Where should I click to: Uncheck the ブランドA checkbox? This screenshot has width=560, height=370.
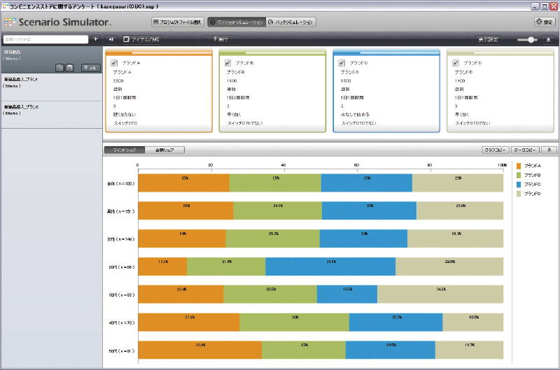(x=114, y=63)
